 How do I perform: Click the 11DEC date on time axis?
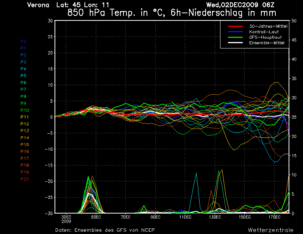pos(185,217)
